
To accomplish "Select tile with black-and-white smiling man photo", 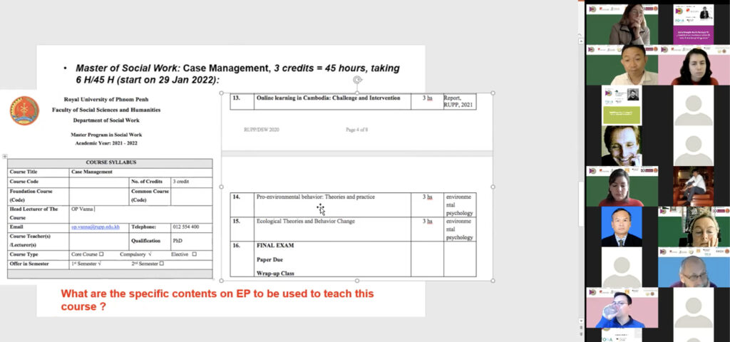I will (x=622, y=145).
